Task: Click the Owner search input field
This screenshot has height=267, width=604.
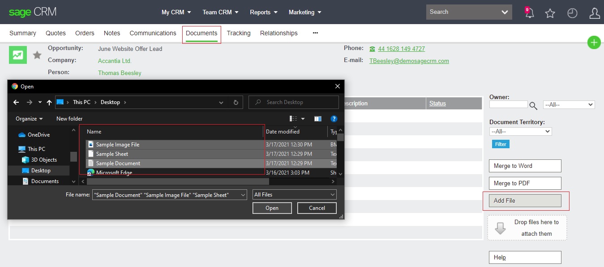Action: point(508,104)
